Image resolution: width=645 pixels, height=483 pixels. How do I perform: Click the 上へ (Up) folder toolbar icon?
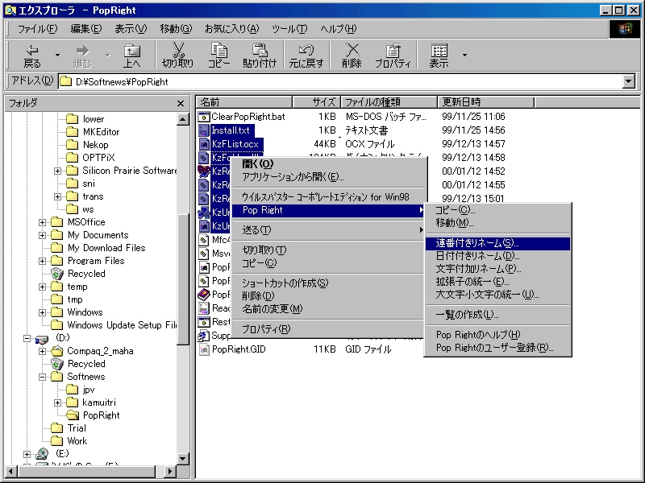[x=131, y=54]
